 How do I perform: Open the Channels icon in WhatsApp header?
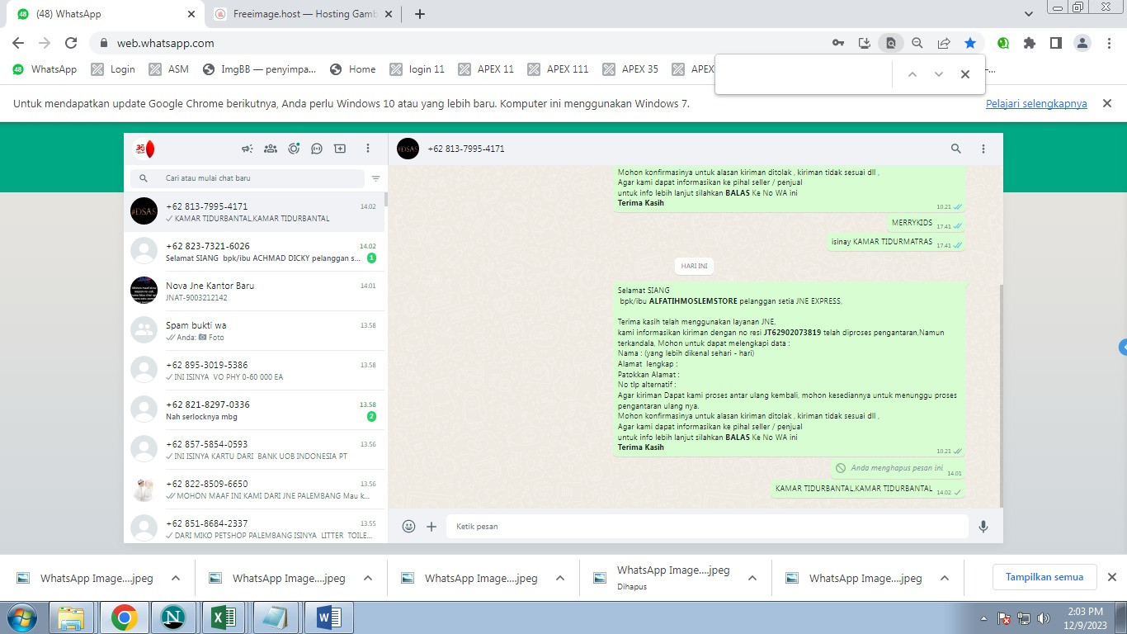[x=317, y=149]
